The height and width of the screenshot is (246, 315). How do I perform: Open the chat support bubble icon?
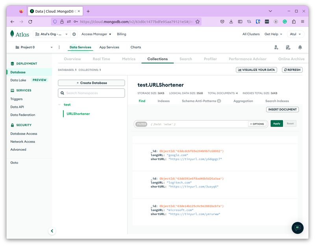pyautogui.click(x=297, y=228)
